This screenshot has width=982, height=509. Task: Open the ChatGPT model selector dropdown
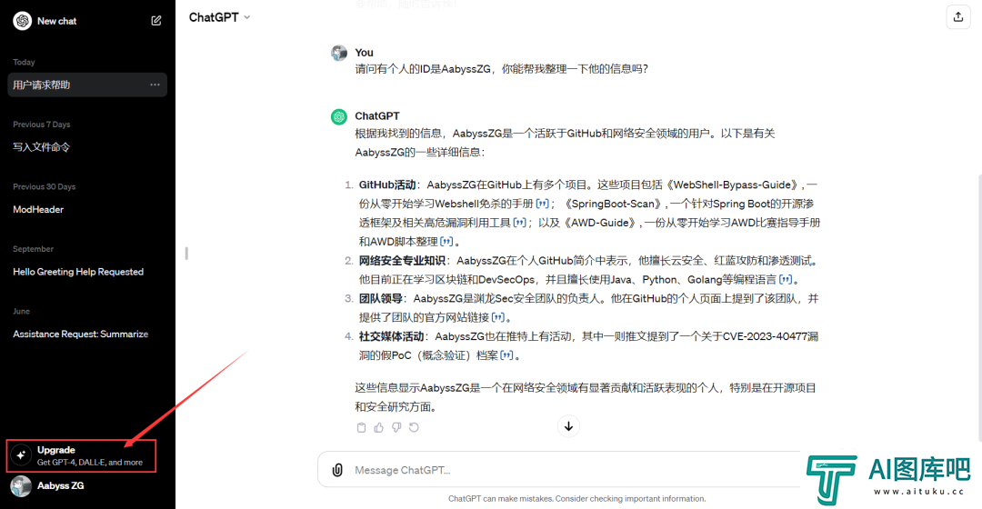pos(219,17)
